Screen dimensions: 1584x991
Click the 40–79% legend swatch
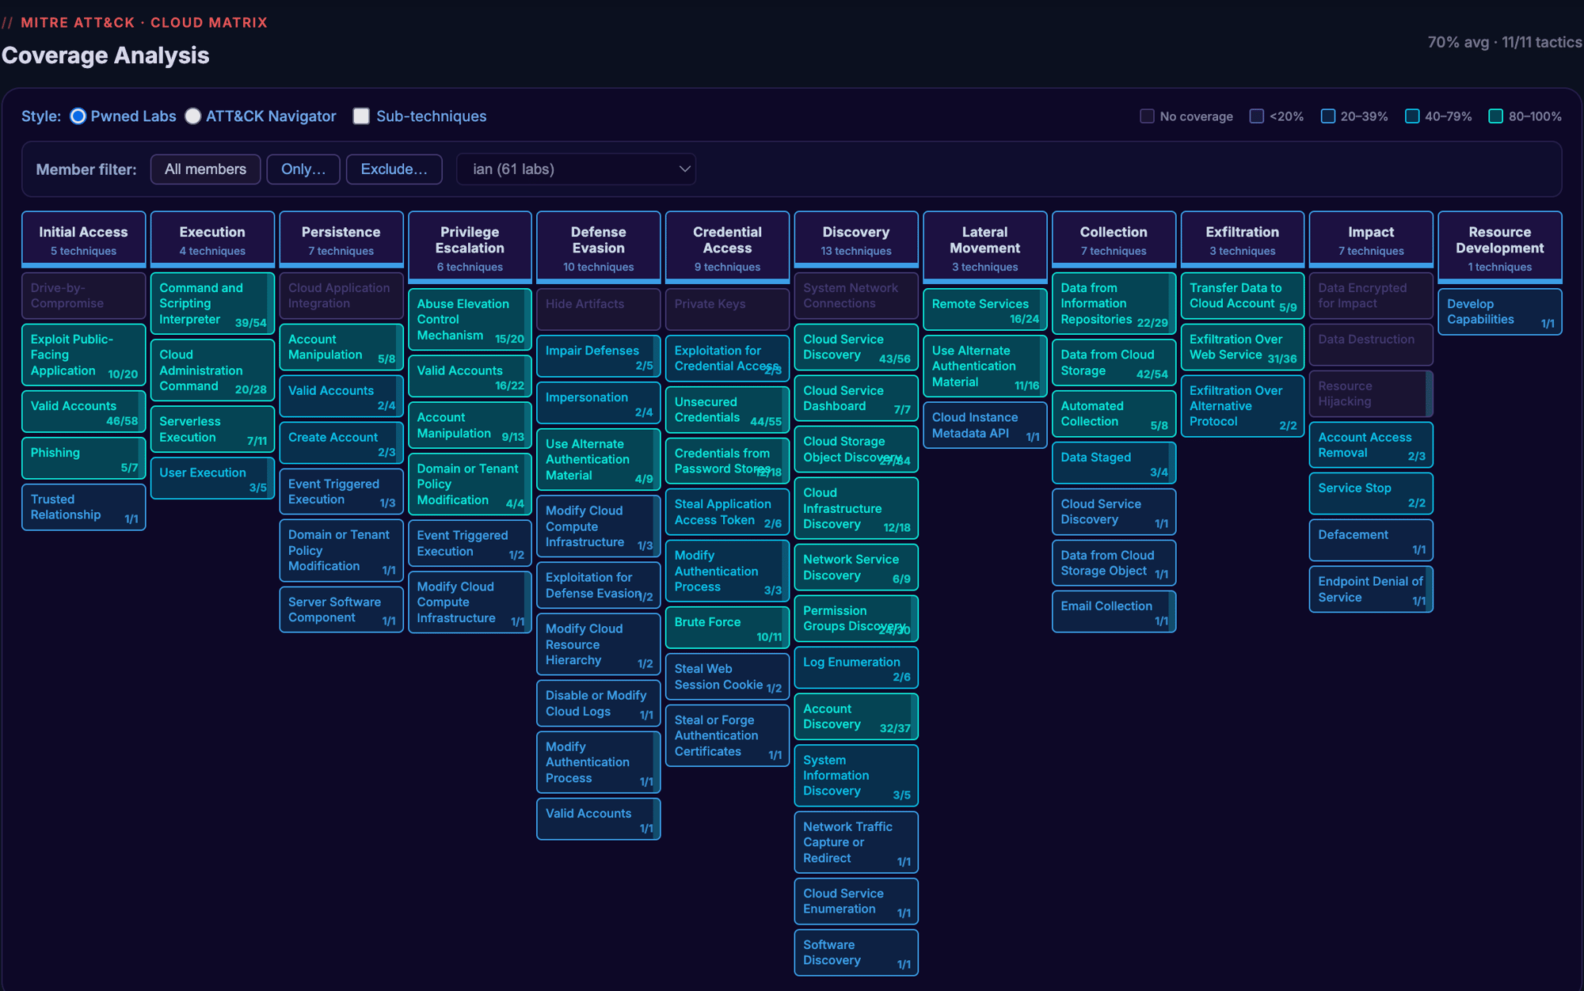[1412, 116]
